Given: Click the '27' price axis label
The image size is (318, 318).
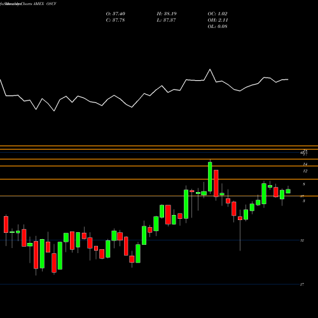Looking at the screenshot, I should pyautogui.click(x=302, y=284).
